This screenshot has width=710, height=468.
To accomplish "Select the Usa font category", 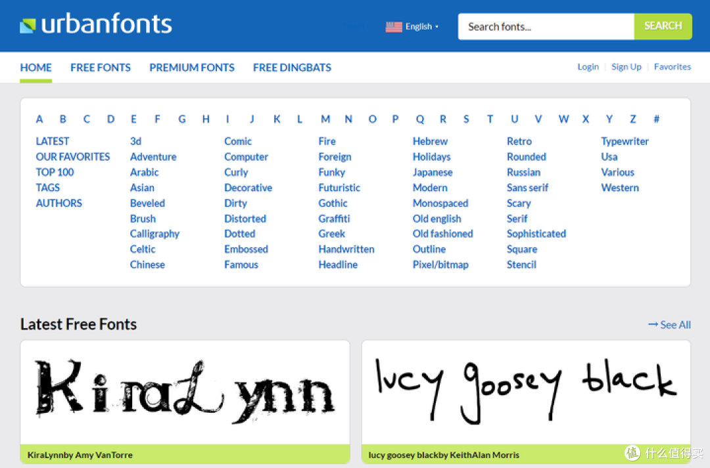I will (x=609, y=157).
